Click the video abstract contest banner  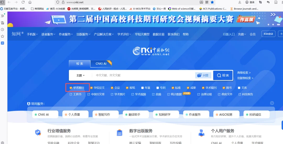145,19
